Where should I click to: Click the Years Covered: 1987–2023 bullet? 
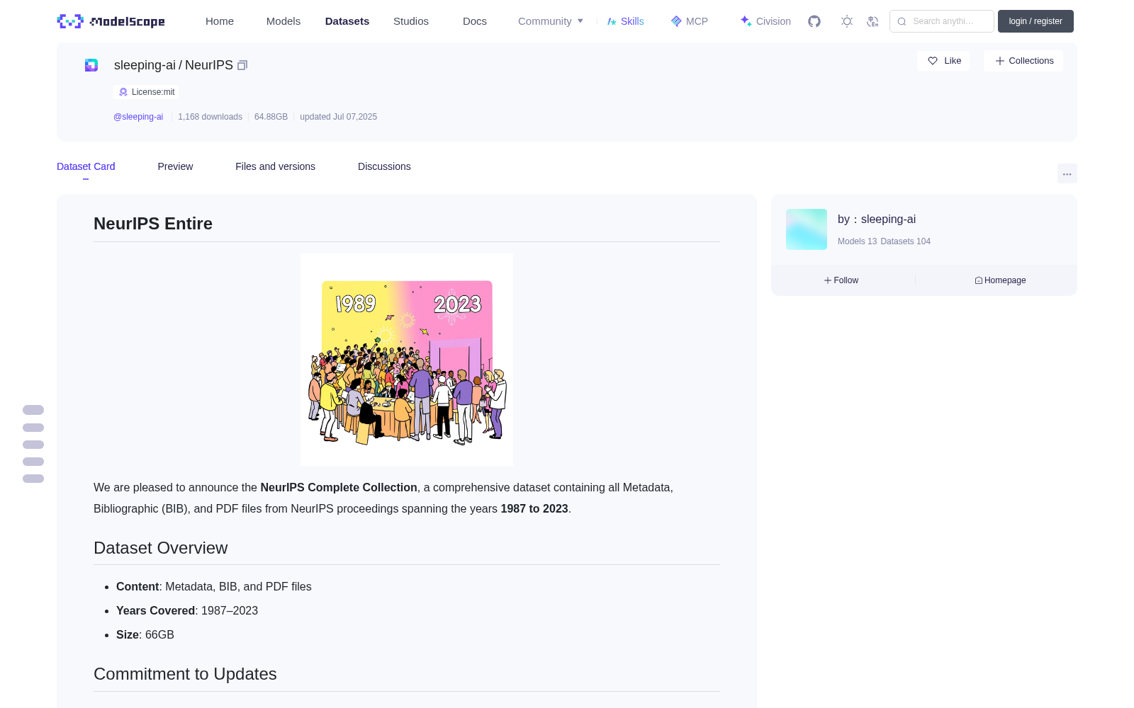tap(187, 610)
